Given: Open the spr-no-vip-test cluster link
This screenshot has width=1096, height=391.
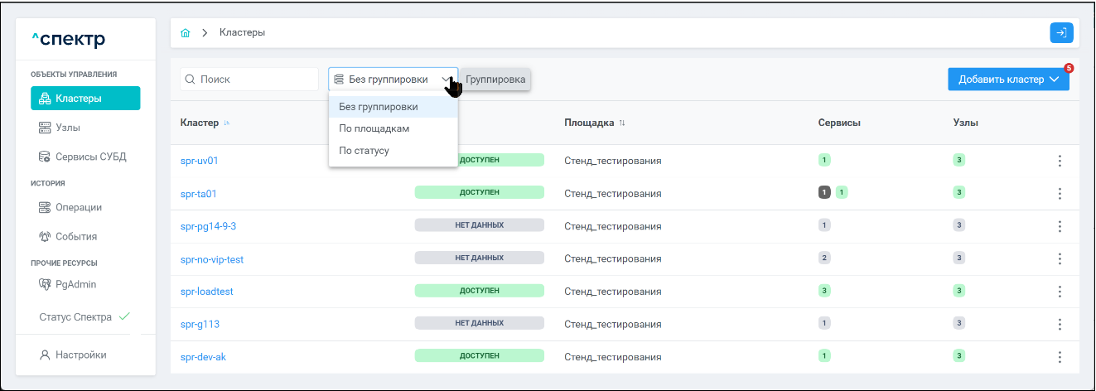Looking at the screenshot, I should (212, 258).
